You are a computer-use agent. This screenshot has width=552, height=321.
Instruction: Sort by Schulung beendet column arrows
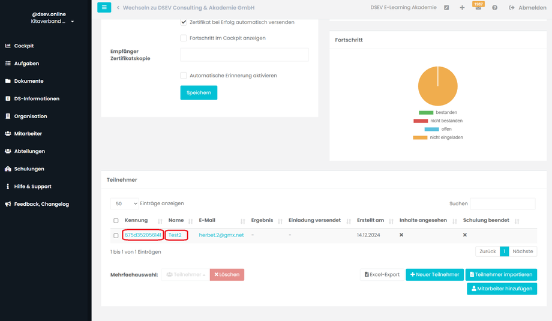[517, 221]
